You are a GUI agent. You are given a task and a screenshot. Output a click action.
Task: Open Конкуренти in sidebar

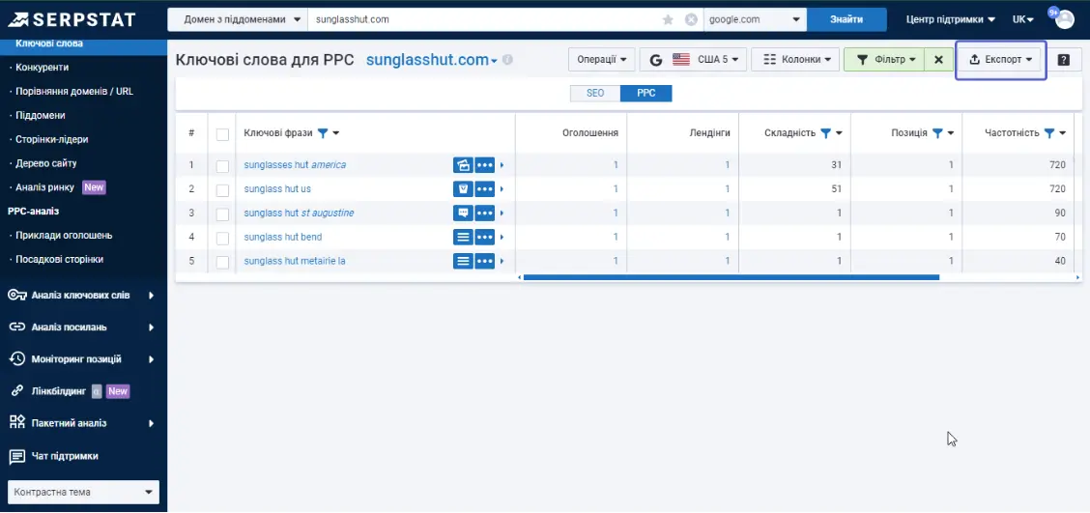(x=43, y=68)
